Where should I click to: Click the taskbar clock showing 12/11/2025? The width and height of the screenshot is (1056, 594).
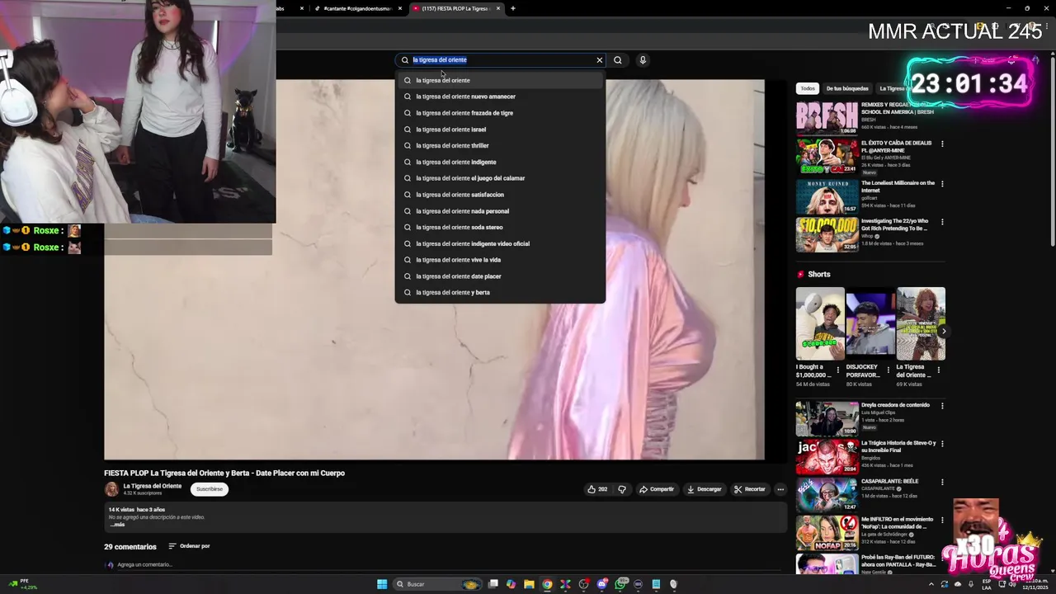(x=1035, y=584)
